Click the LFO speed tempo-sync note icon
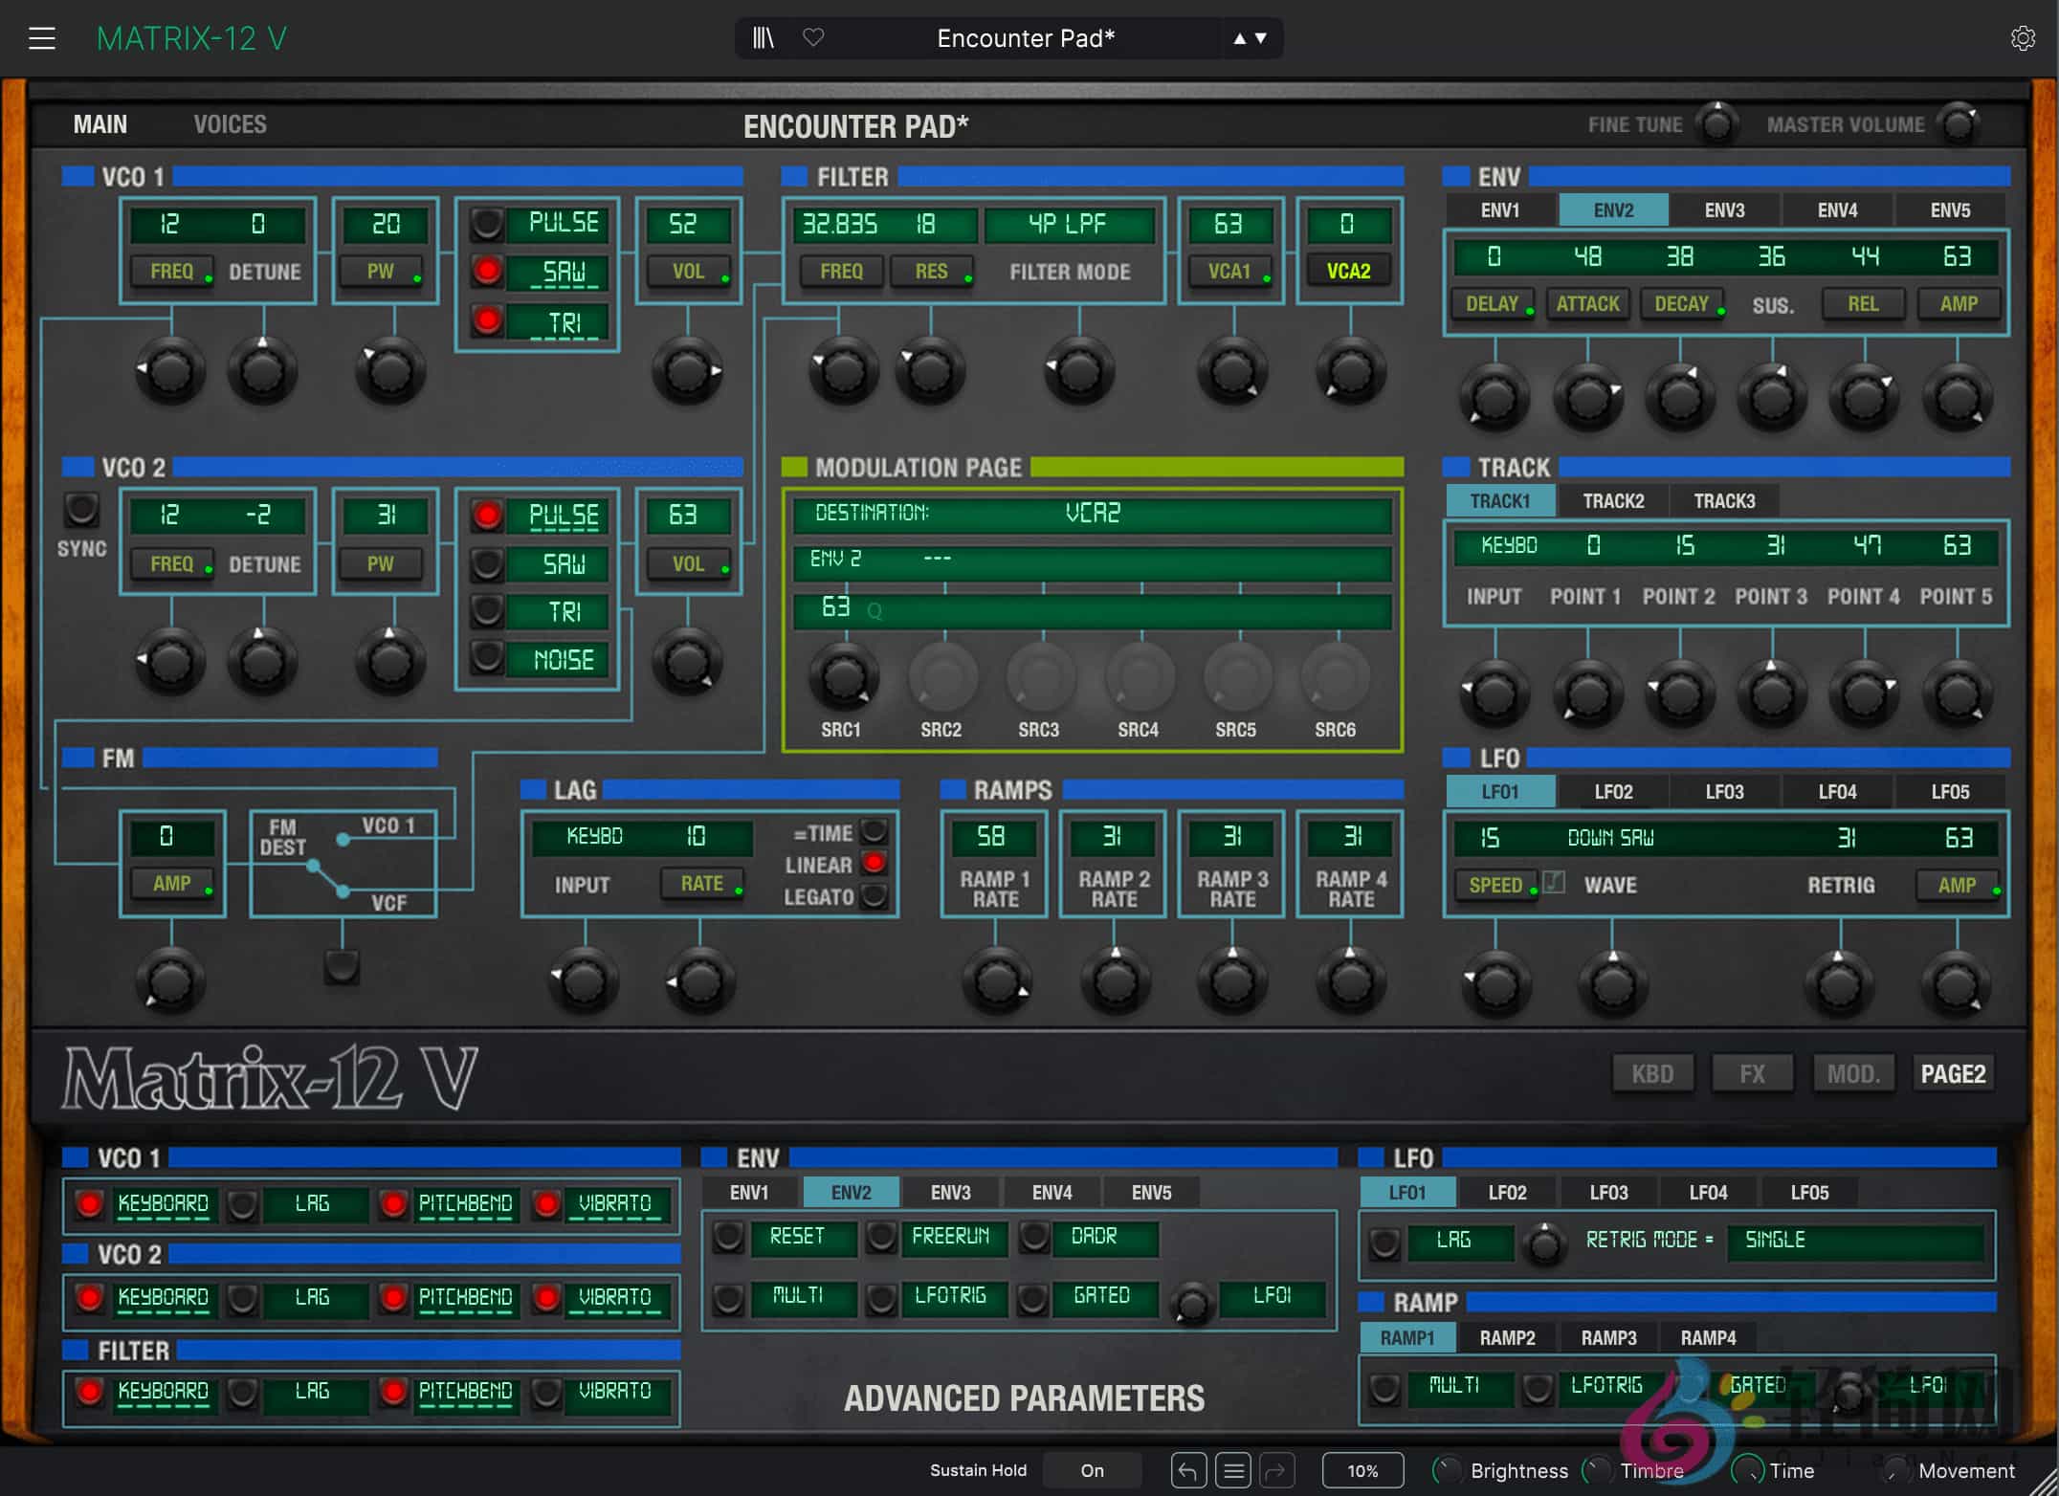 (1555, 882)
